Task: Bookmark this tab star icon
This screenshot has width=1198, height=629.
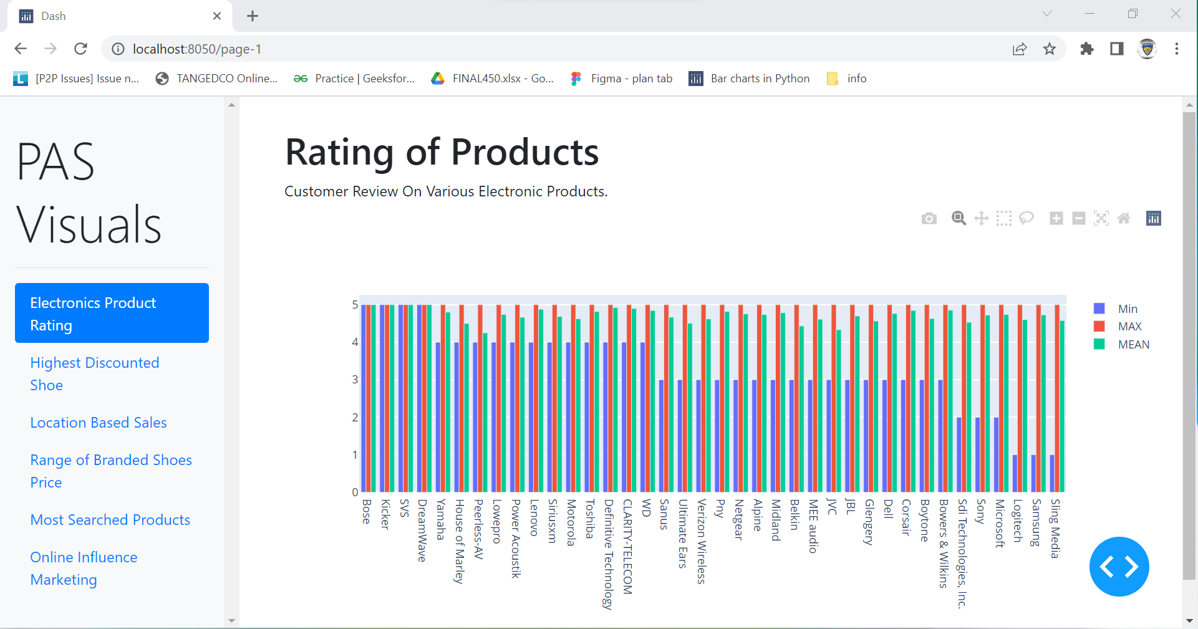Action: click(1050, 49)
